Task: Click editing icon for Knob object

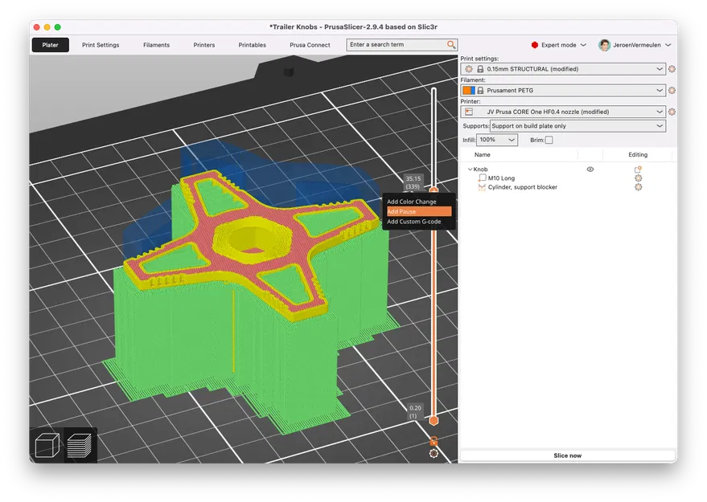Action: (638, 169)
